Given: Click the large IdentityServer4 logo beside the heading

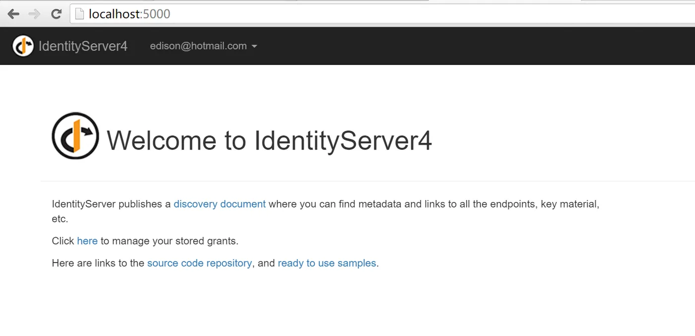Looking at the screenshot, I should 75,136.
